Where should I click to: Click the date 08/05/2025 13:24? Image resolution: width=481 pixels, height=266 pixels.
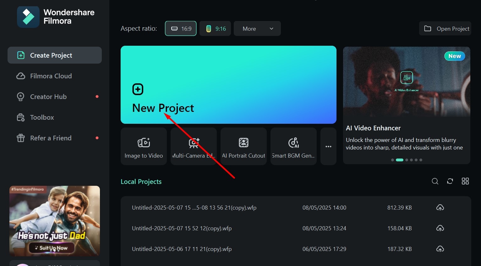tap(324, 228)
